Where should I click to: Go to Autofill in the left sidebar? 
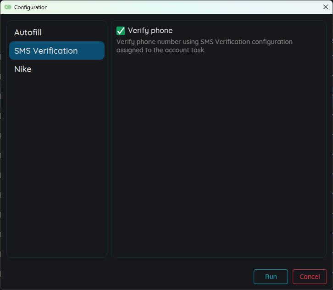click(x=28, y=33)
